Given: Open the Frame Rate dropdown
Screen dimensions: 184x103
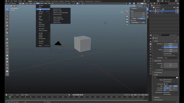Looking at the screenshot, I should [x=171, y=58].
